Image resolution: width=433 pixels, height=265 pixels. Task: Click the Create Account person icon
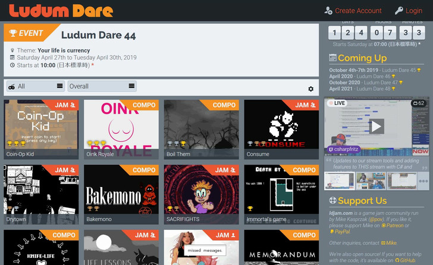(x=328, y=11)
